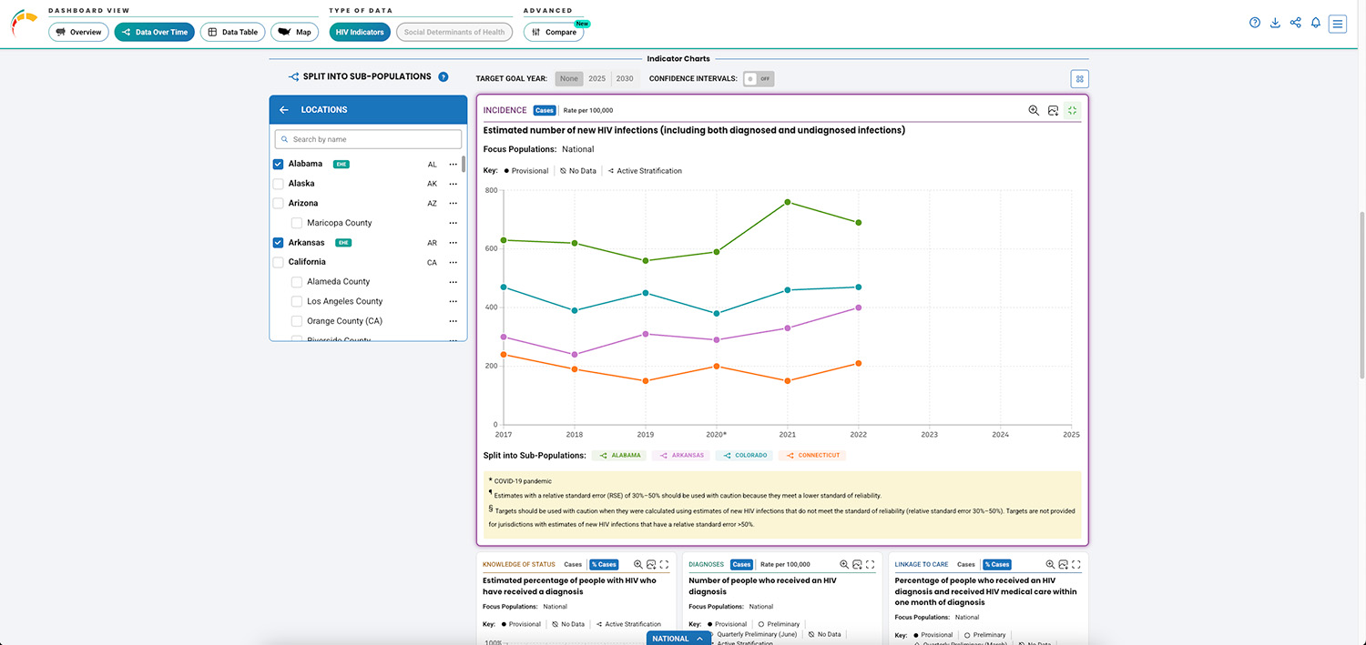This screenshot has height=645, width=1366.
Task: Click the Locations list scrollbar
Action: tap(464, 164)
